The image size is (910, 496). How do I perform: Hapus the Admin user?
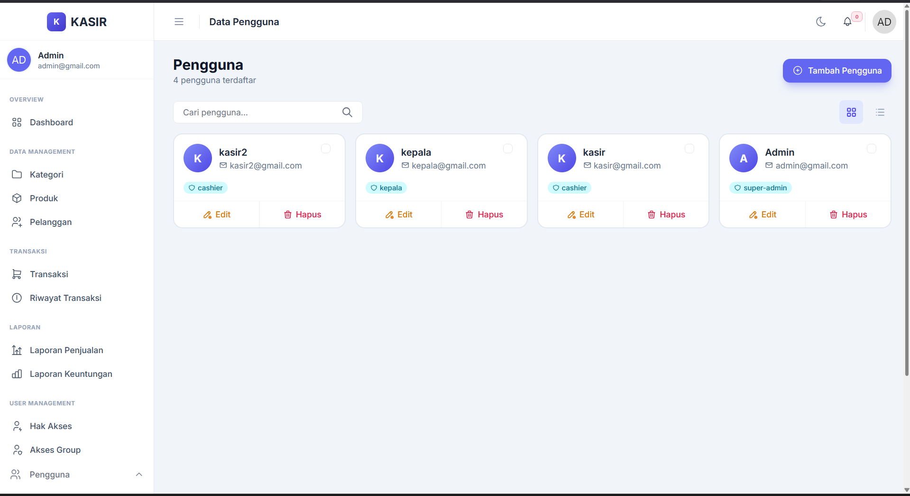pyautogui.click(x=848, y=215)
